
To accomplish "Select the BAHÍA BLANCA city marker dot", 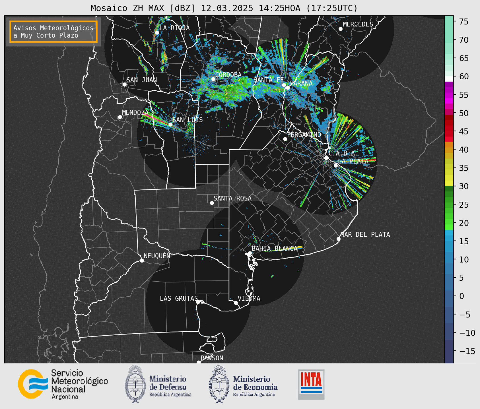I will point(250,253).
